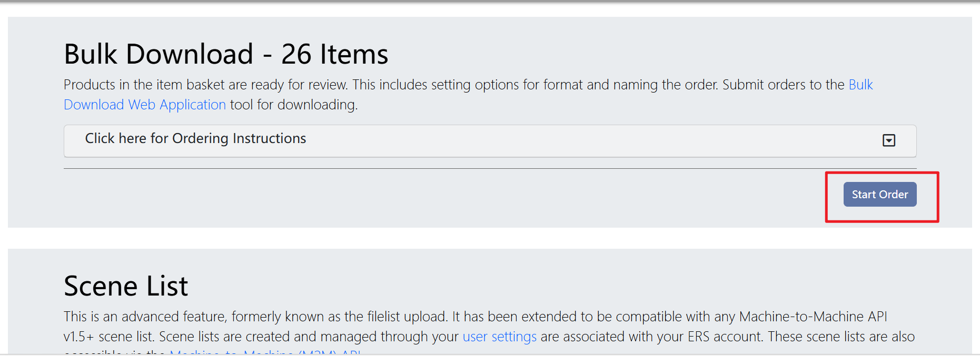This screenshot has width=980, height=356.
Task: Open the 'Download Web Application' link
Action: [x=145, y=105]
